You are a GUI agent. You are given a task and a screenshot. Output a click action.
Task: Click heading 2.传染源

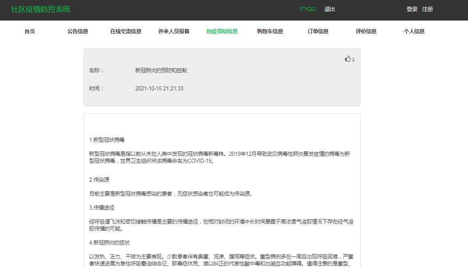click(x=99, y=180)
